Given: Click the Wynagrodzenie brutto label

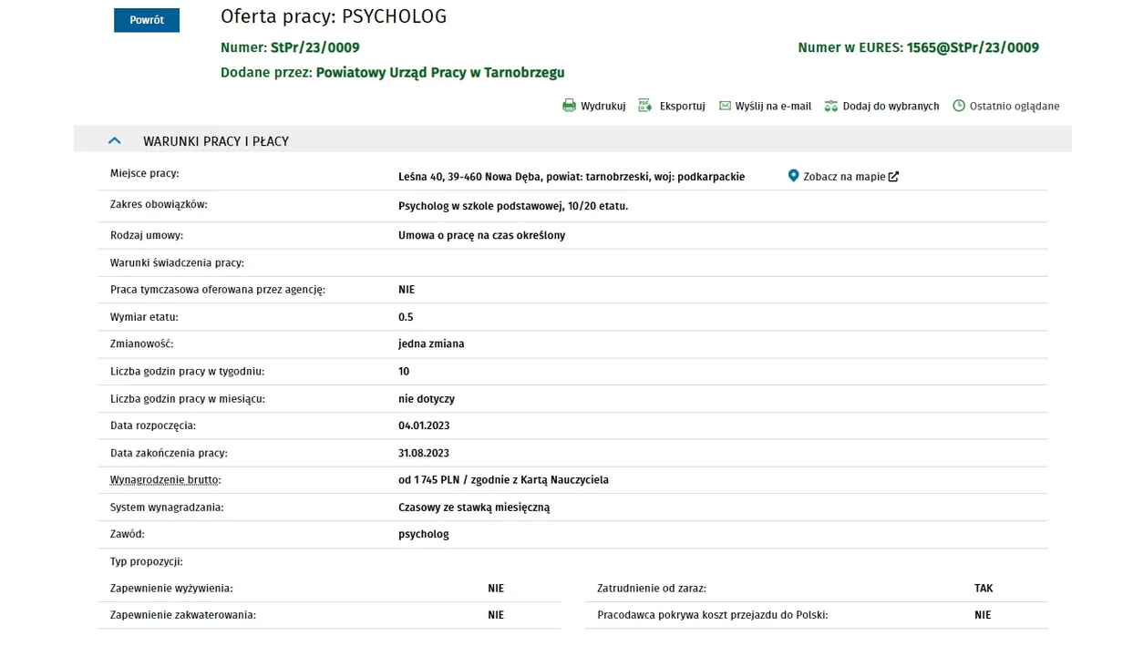Looking at the screenshot, I should coord(165,480).
